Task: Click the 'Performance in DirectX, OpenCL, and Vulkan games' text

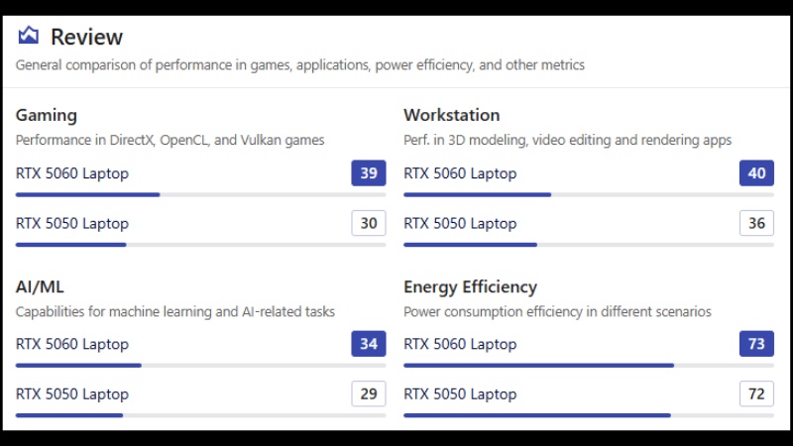Action: (x=170, y=140)
